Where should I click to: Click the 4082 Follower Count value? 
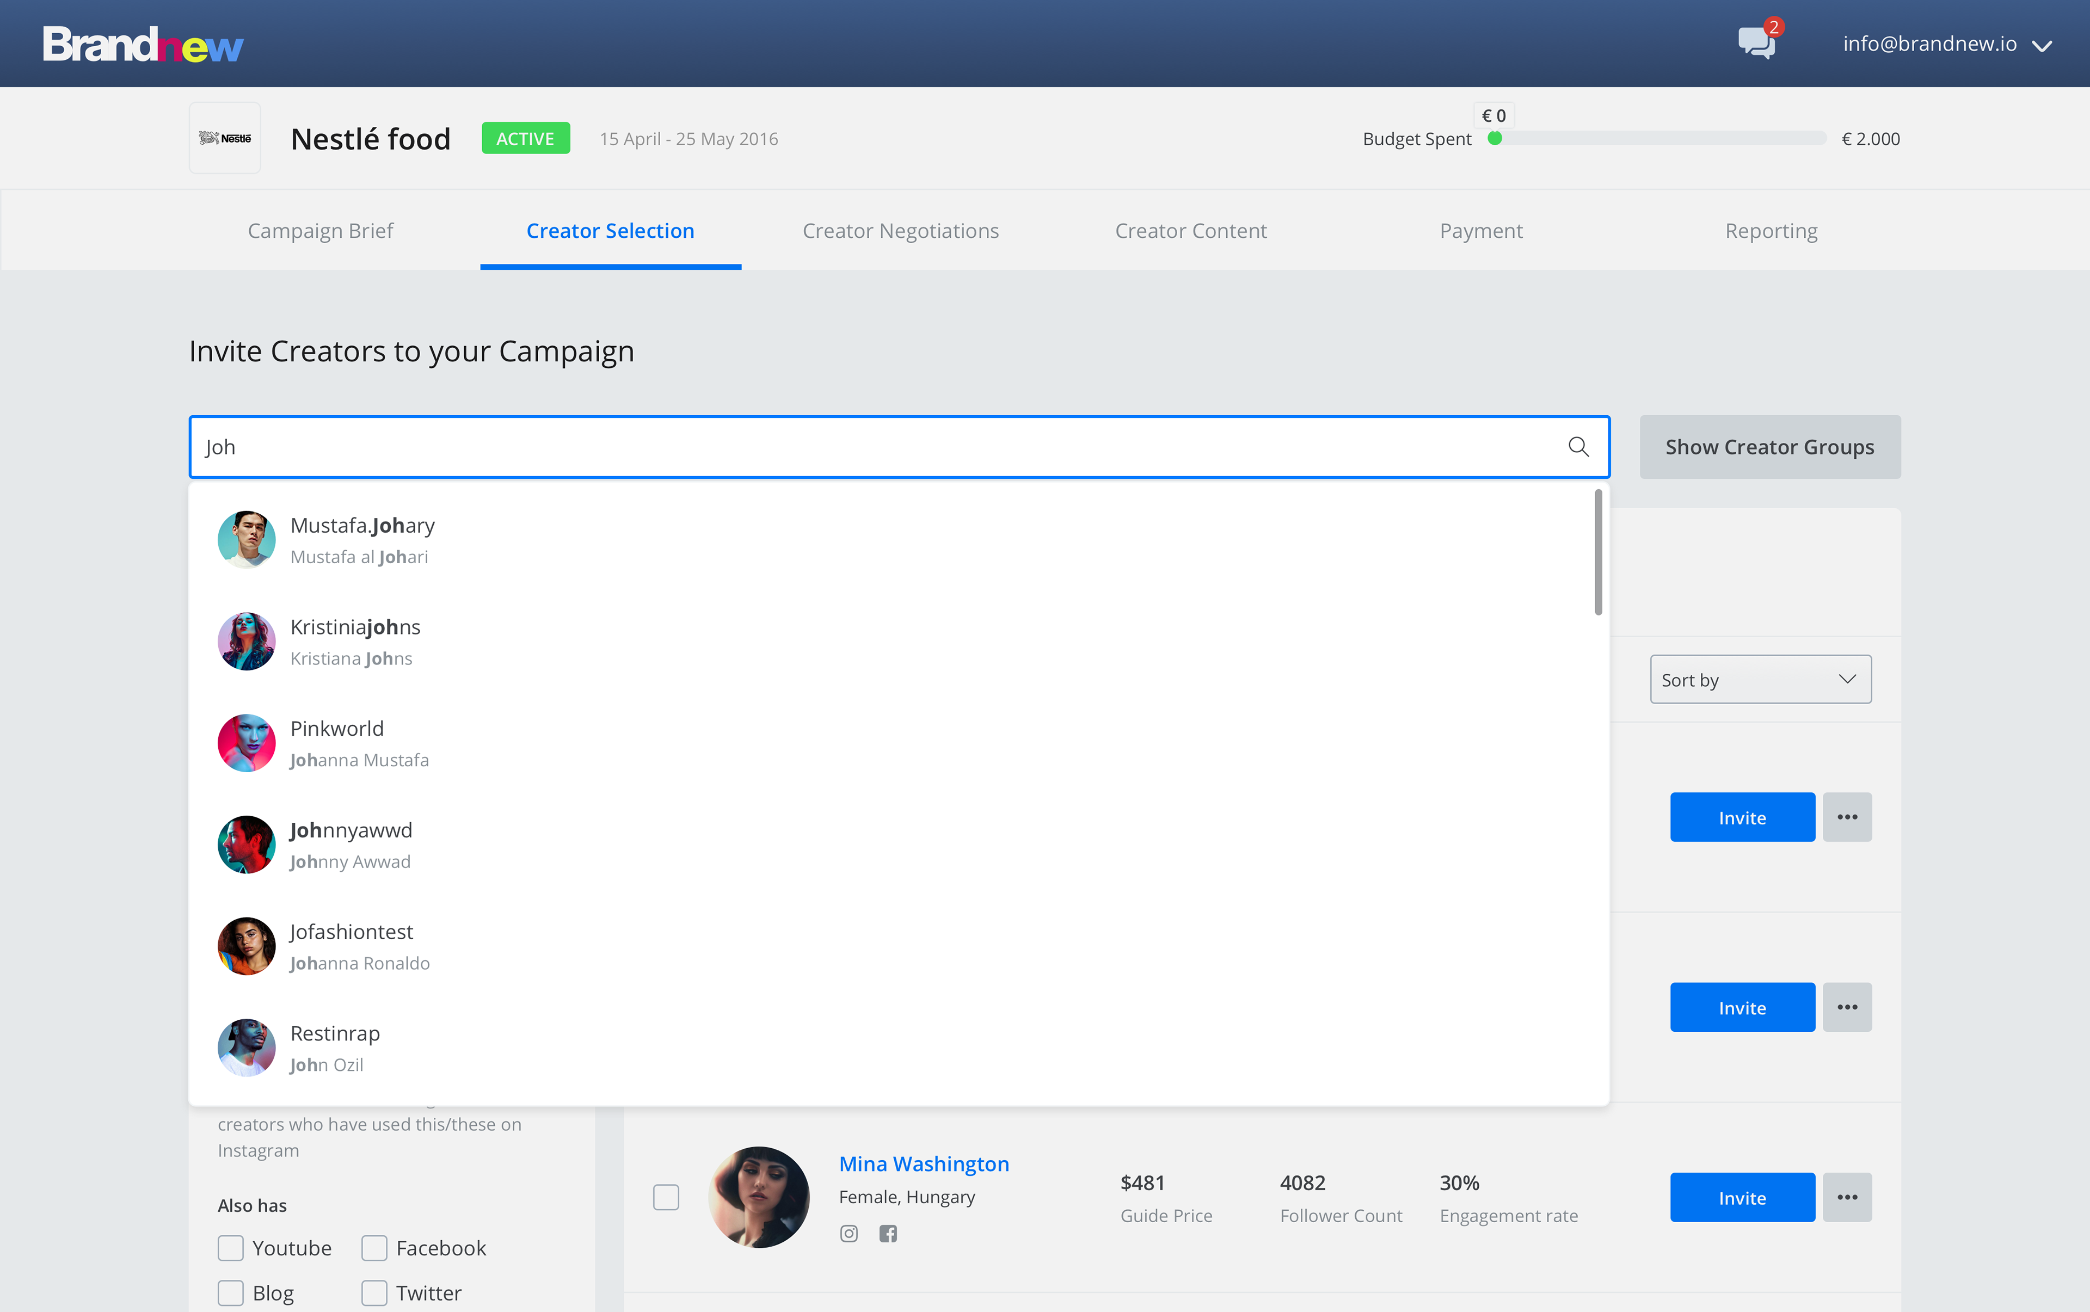point(1302,1182)
